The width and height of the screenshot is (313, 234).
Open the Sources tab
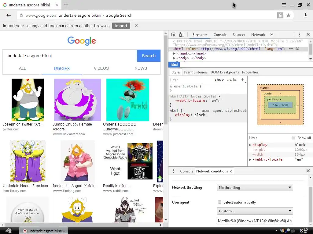239,35
